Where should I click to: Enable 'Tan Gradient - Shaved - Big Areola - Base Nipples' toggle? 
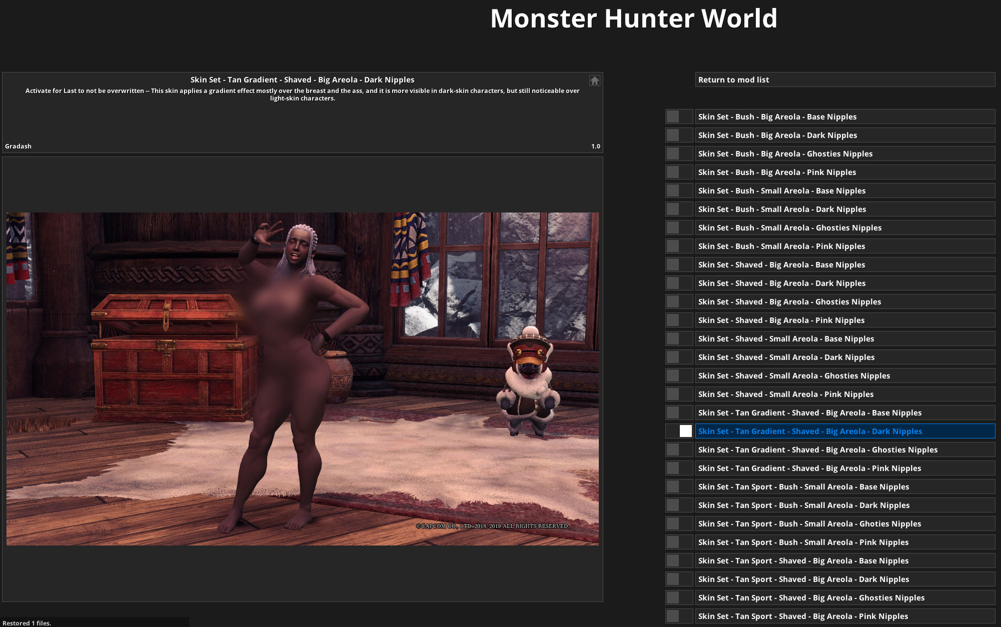[x=679, y=412]
